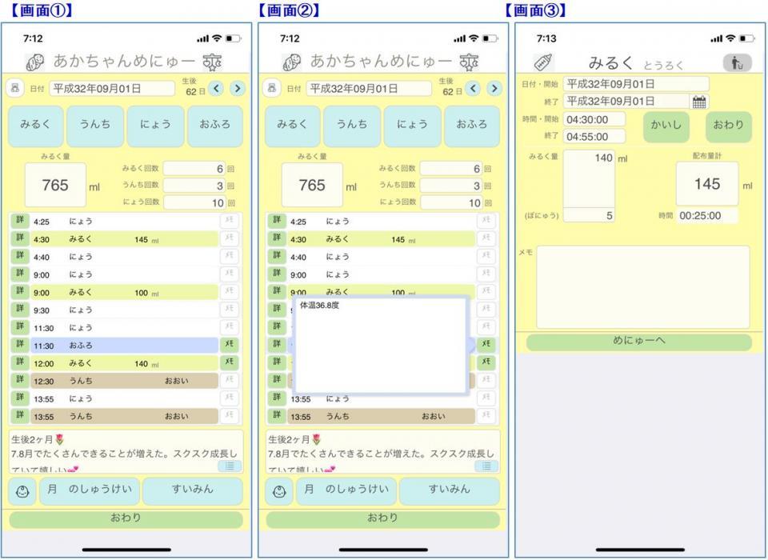
Task: Tap the milk bottle icon in screen ③
Action: (x=543, y=62)
